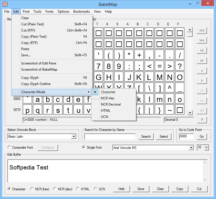Open the Select Unicode Block dropdown
This screenshot has height=199, width=216.
point(74,137)
